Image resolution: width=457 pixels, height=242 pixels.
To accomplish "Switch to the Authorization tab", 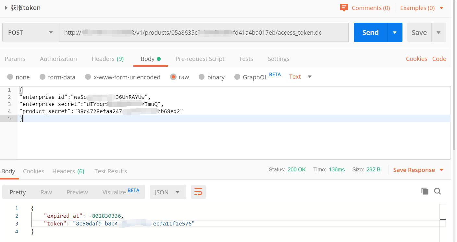I will coord(58,59).
